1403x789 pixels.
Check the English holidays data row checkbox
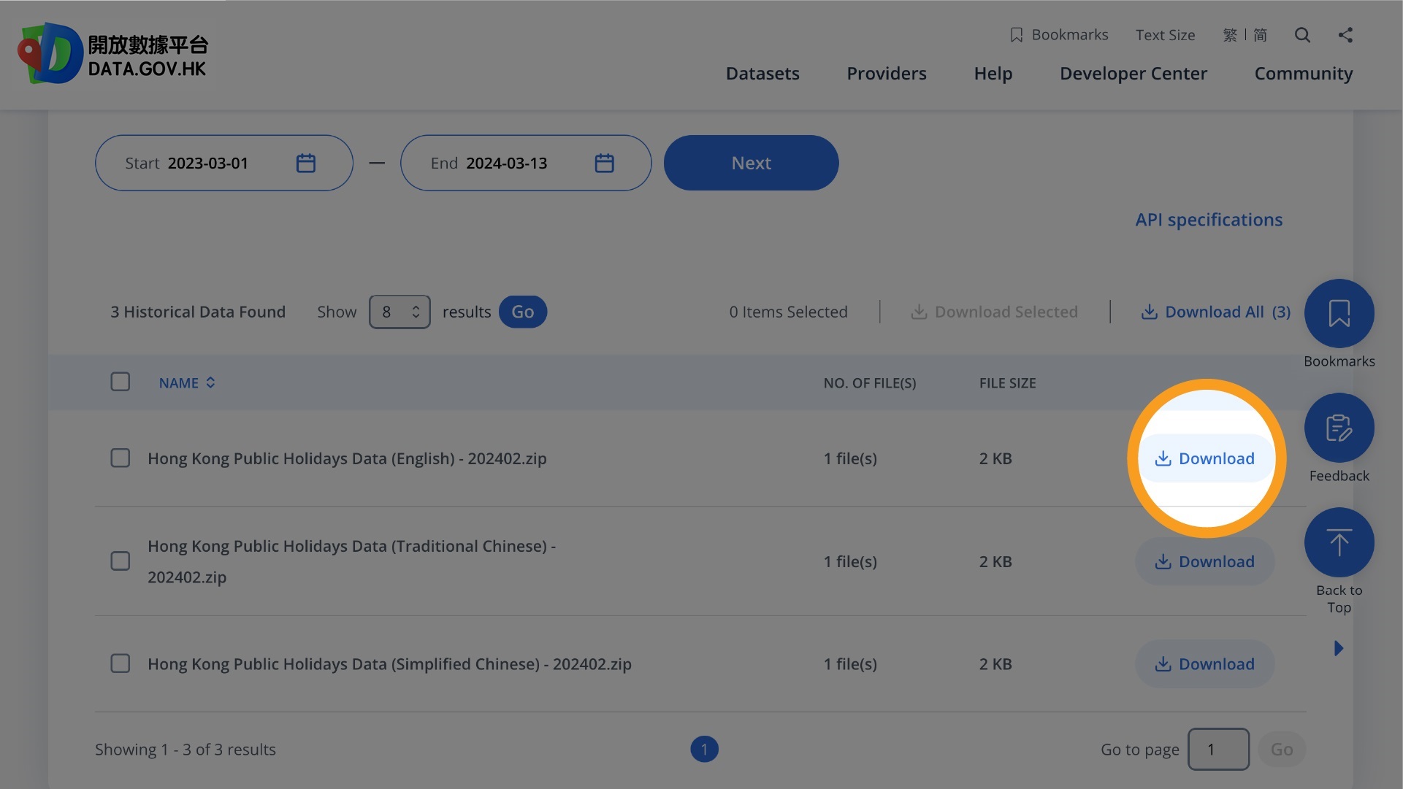tap(121, 458)
